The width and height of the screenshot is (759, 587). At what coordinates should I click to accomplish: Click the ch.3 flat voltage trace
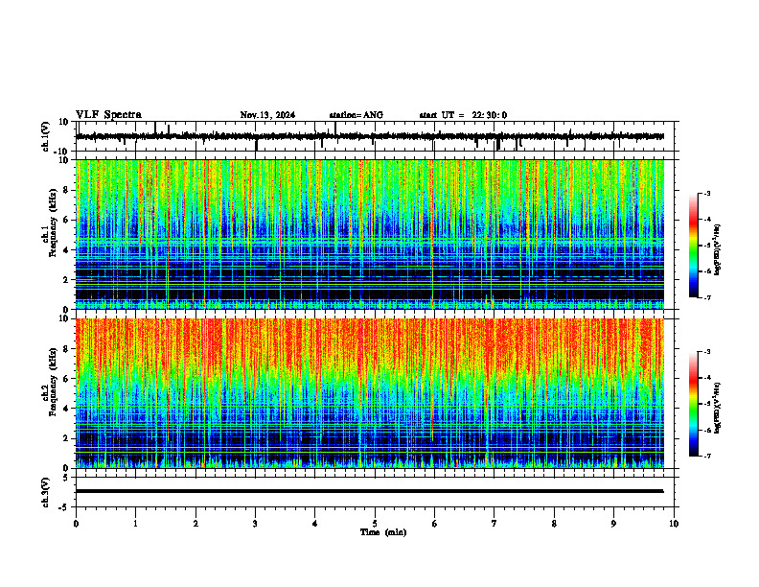point(370,491)
